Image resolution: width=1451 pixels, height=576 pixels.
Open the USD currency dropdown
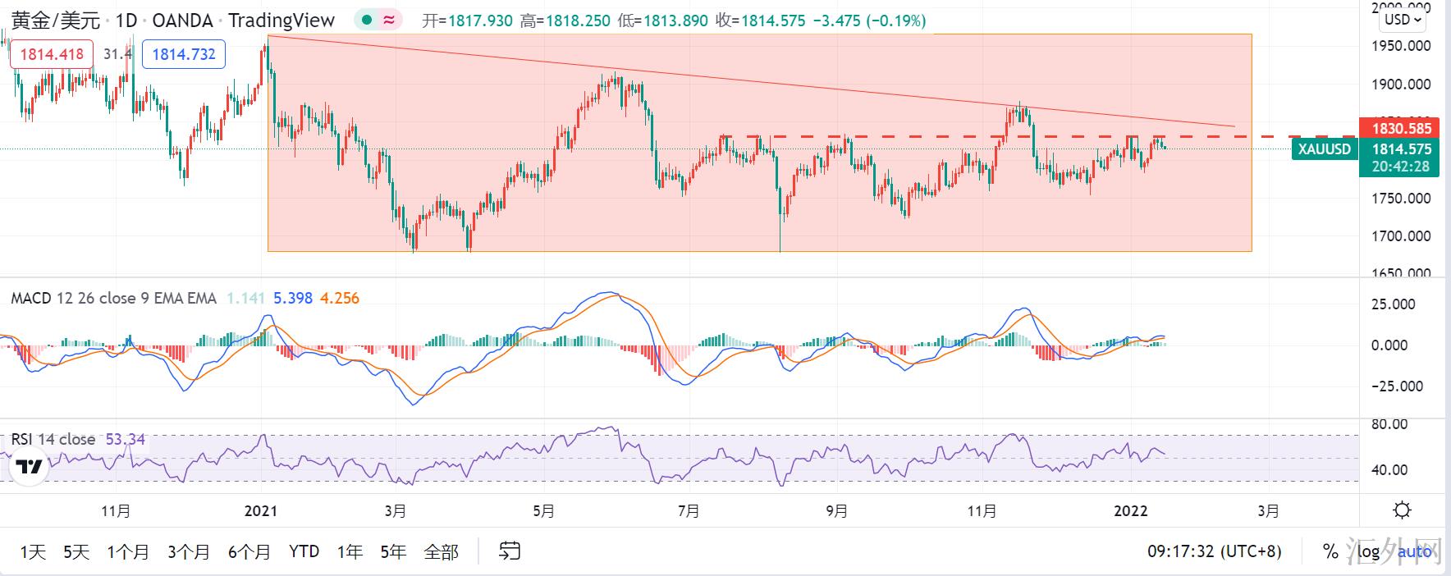pos(1404,20)
